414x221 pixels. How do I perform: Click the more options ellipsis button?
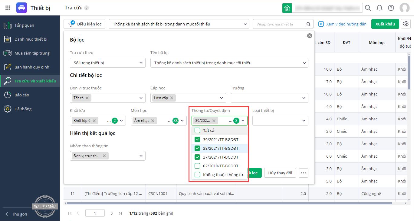304,173
